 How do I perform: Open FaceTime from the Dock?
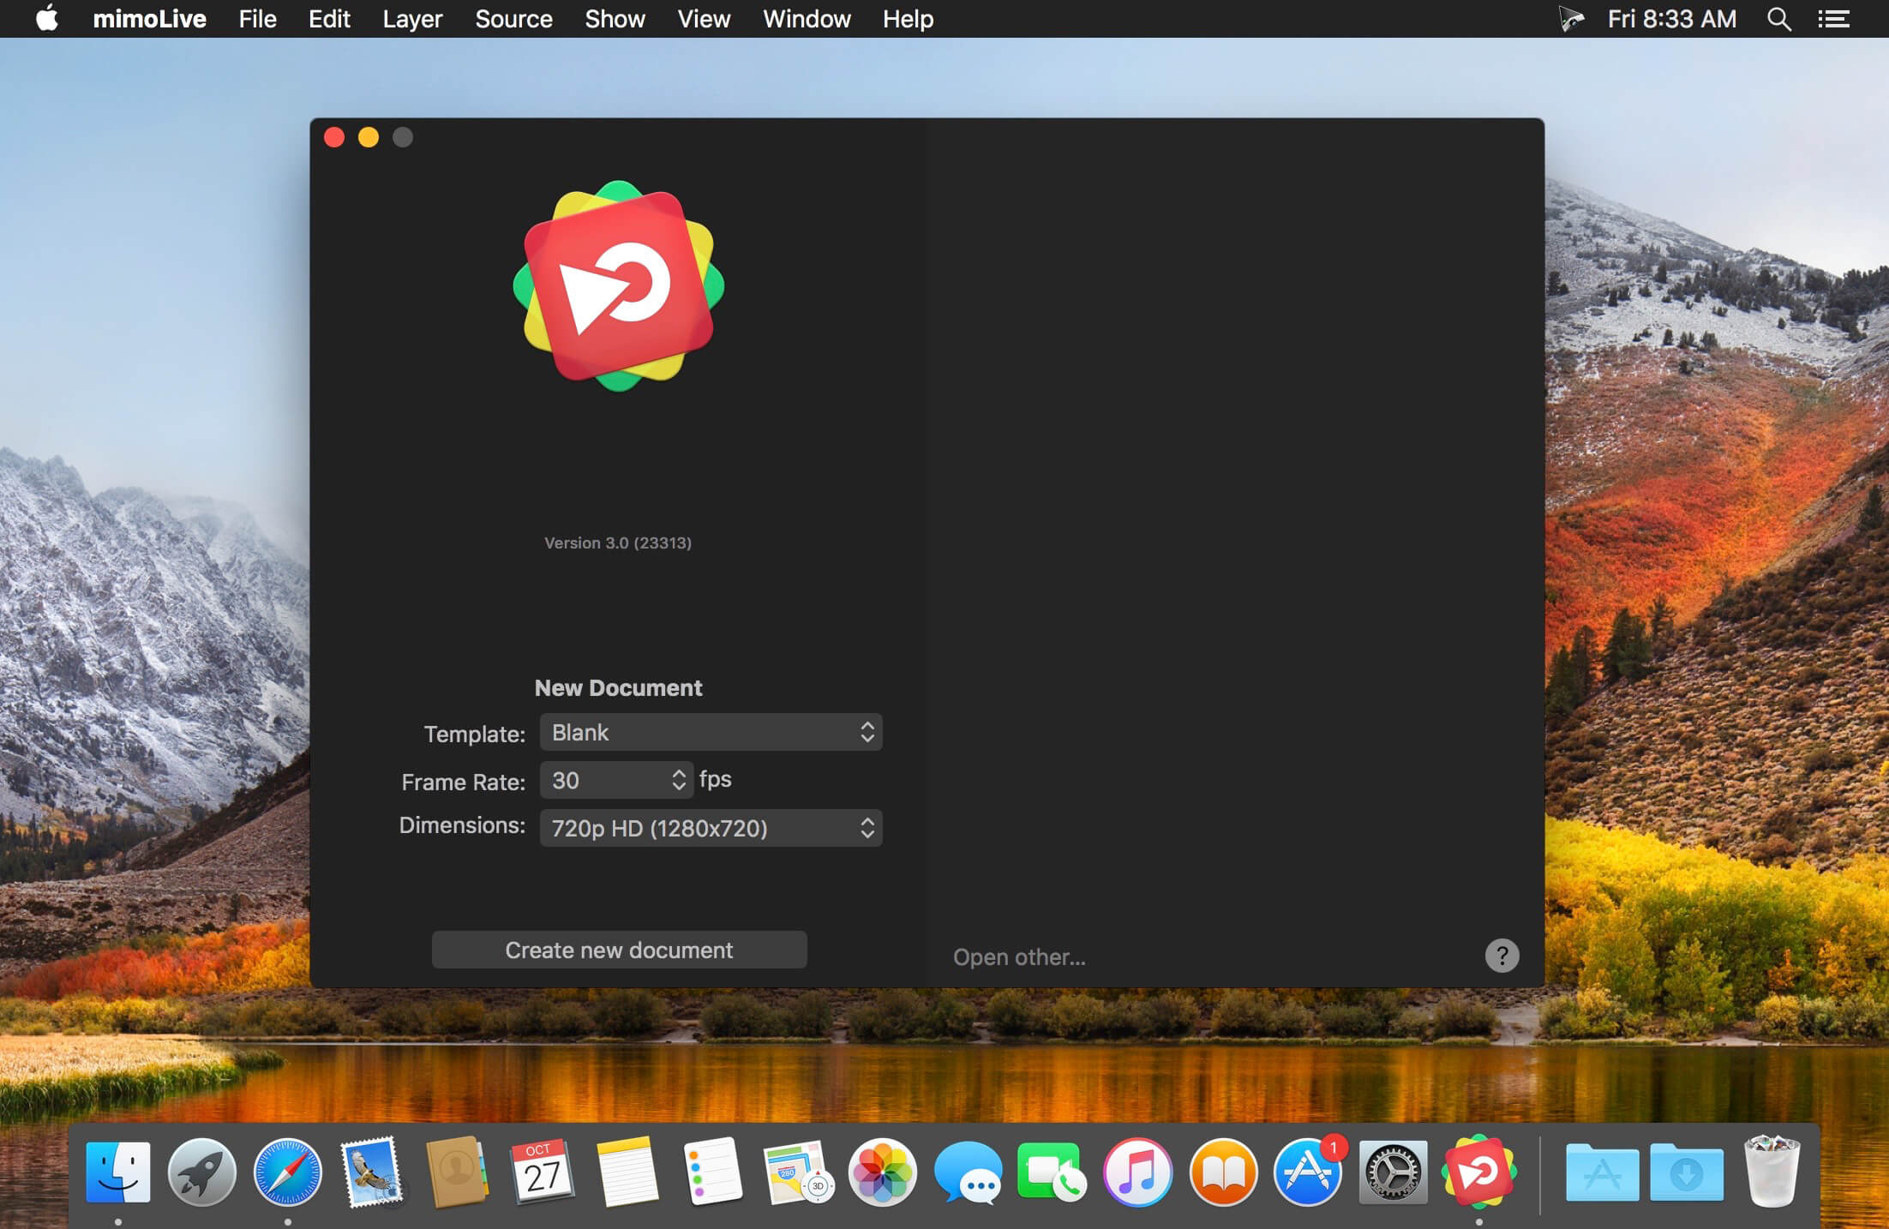click(1052, 1172)
